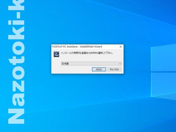The height and width of the screenshot is (132, 176).
Task: Click the Japanese language instruction text
Action: tap(87, 53)
